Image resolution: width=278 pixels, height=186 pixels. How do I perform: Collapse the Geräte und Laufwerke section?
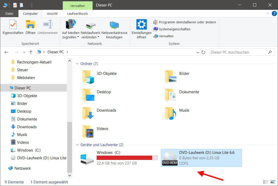tap(77, 145)
